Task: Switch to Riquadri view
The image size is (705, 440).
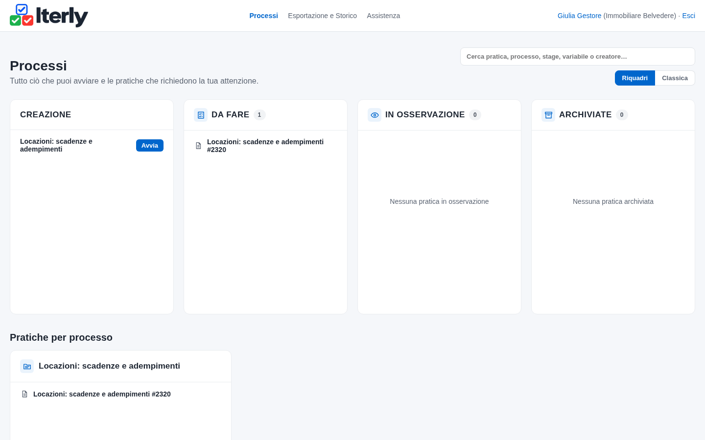Action: (x=635, y=78)
